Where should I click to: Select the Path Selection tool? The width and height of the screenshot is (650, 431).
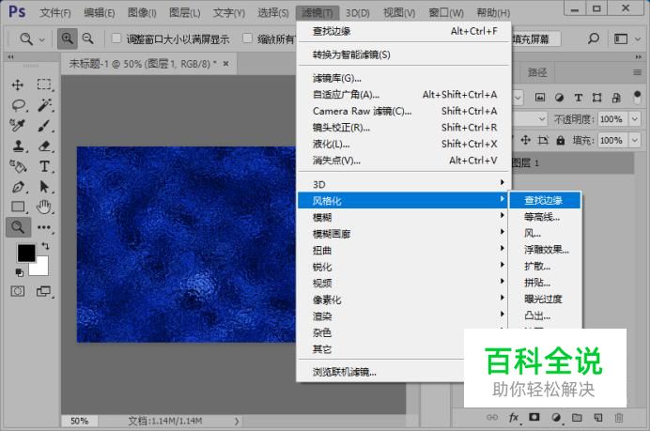(x=44, y=187)
